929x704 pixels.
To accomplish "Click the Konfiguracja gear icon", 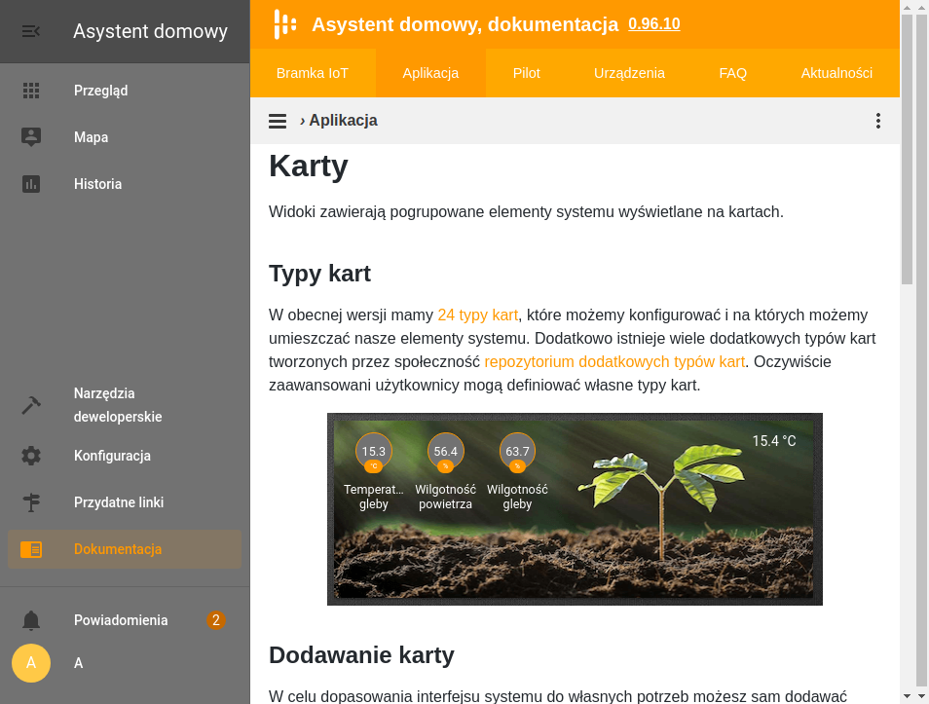I will coord(31,456).
